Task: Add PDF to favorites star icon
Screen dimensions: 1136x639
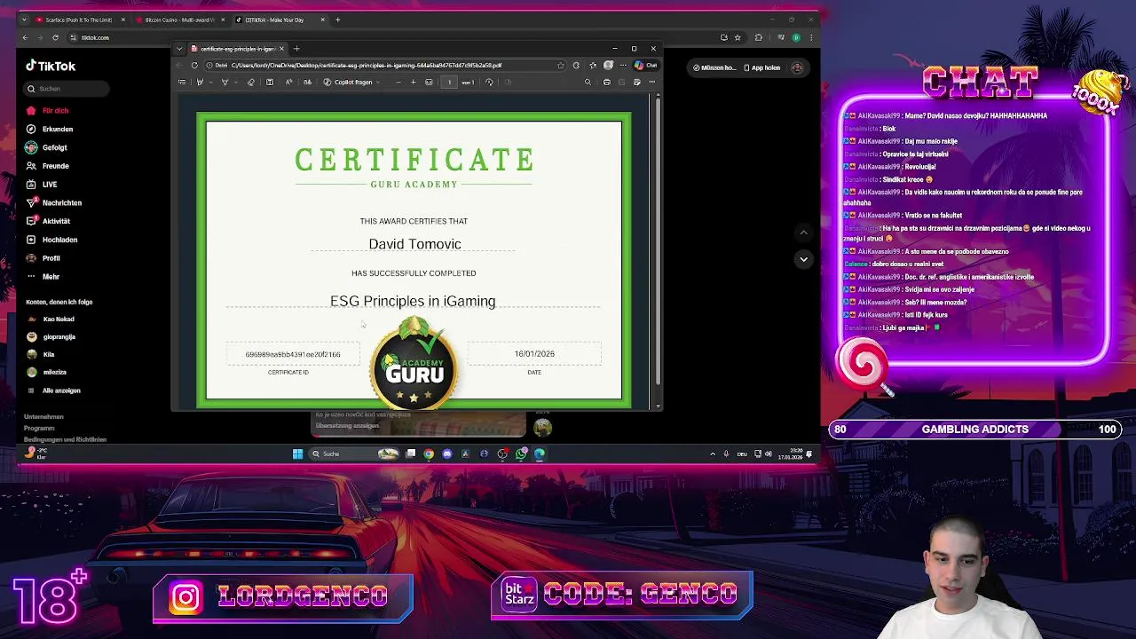Action: click(x=561, y=66)
